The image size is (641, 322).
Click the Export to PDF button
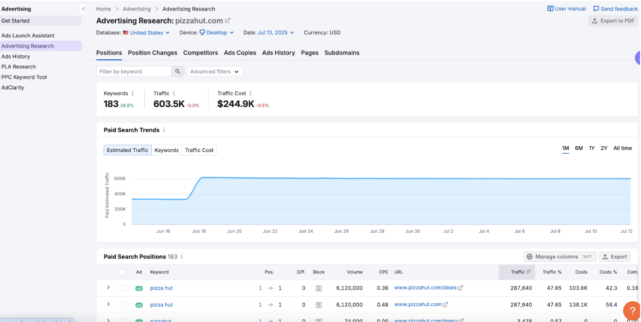point(613,21)
